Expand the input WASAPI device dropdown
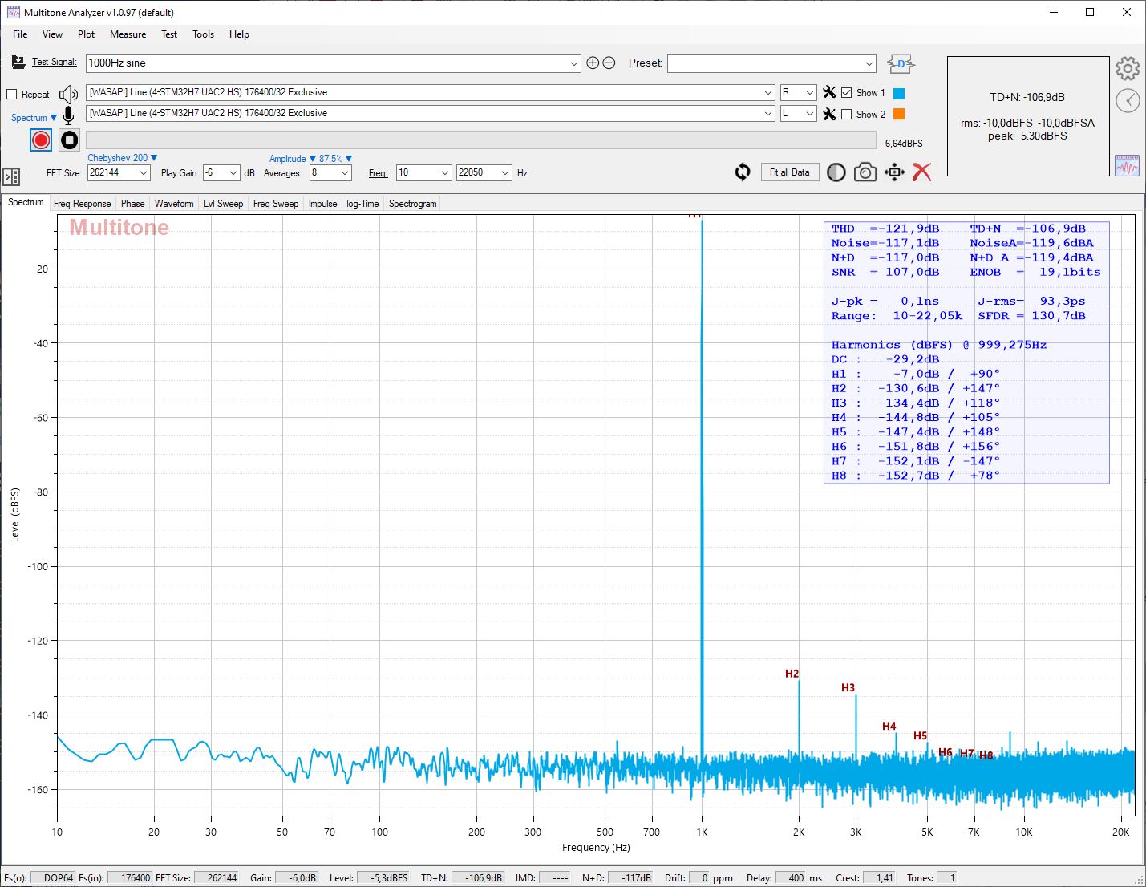1146x887 pixels. [x=768, y=113]
